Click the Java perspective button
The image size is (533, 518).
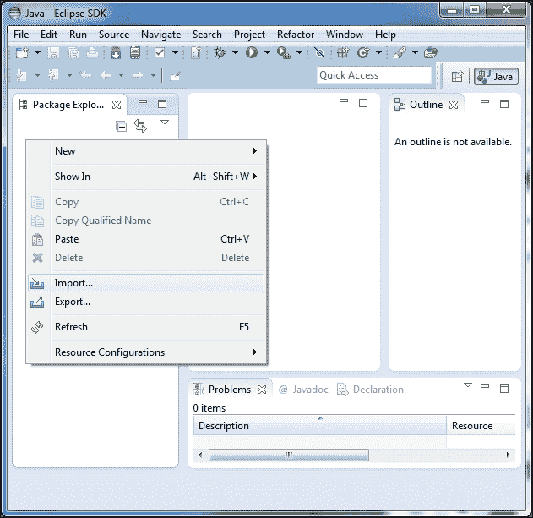(x=496, y=76)
